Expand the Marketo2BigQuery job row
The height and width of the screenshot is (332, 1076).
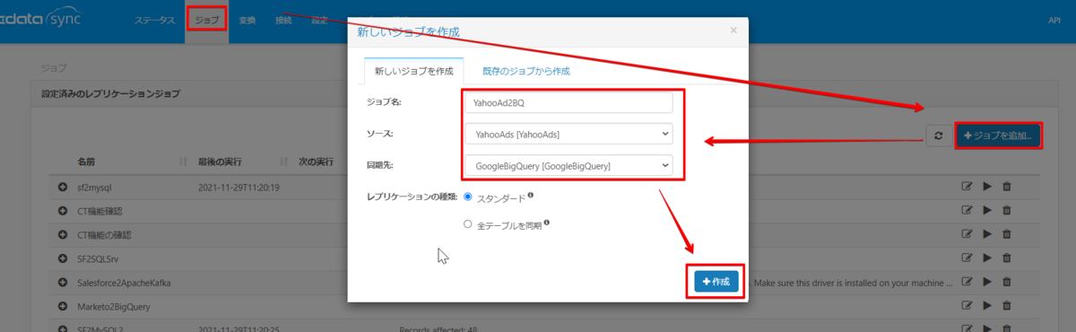coord(63,307)
